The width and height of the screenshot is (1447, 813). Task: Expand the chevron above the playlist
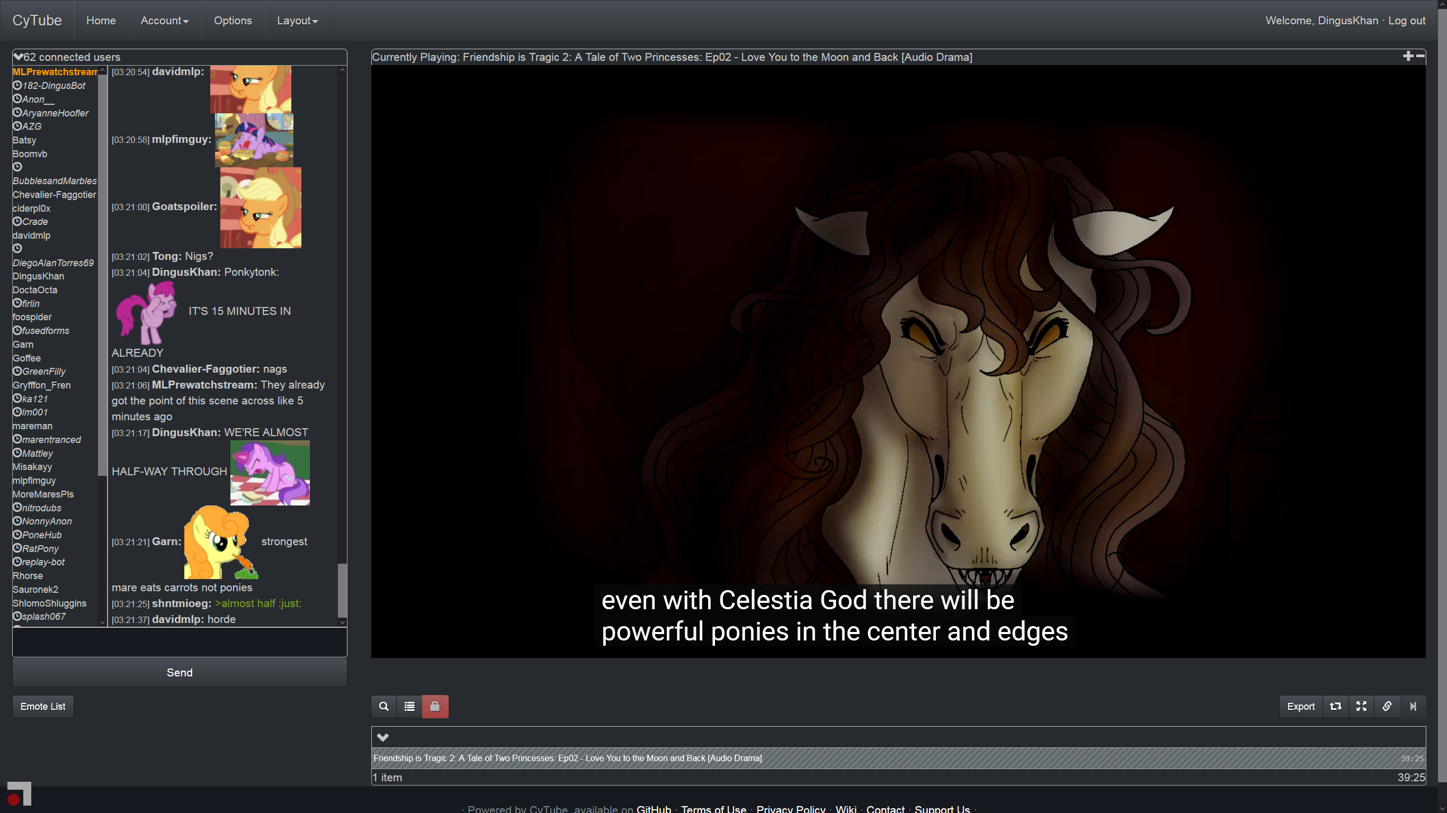[382, 737]
